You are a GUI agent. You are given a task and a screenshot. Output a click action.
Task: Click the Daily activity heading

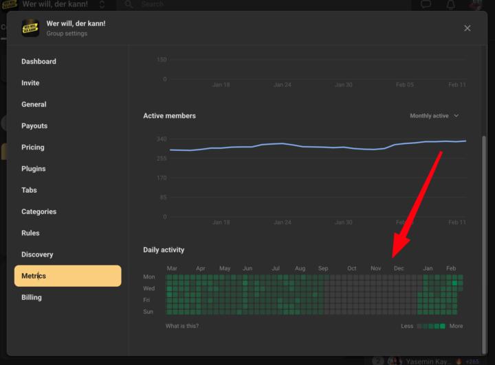coord(164,250)
